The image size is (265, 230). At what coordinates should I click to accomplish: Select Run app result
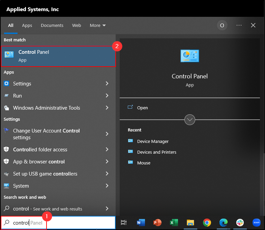tap(58, 95)
